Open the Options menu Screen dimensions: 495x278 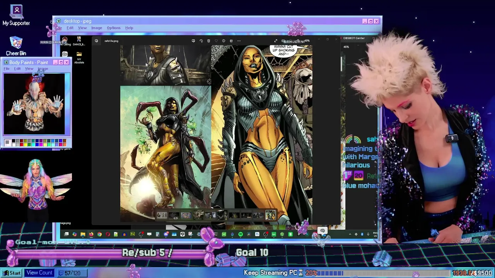pyautogui.click(x=114, y=28)
